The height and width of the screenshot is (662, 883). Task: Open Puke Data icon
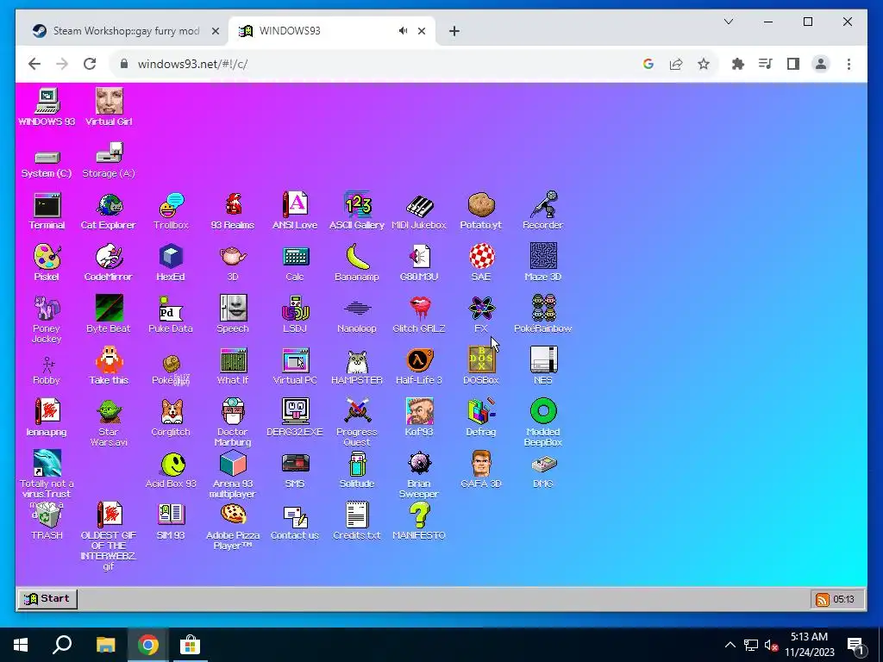(172, 309)
